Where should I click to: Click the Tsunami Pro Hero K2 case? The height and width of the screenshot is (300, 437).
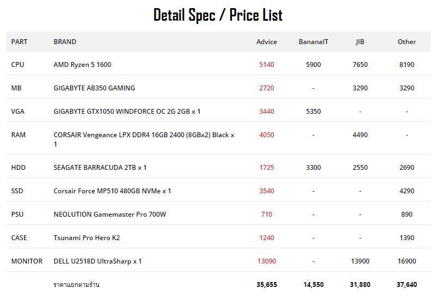(87, 238)
